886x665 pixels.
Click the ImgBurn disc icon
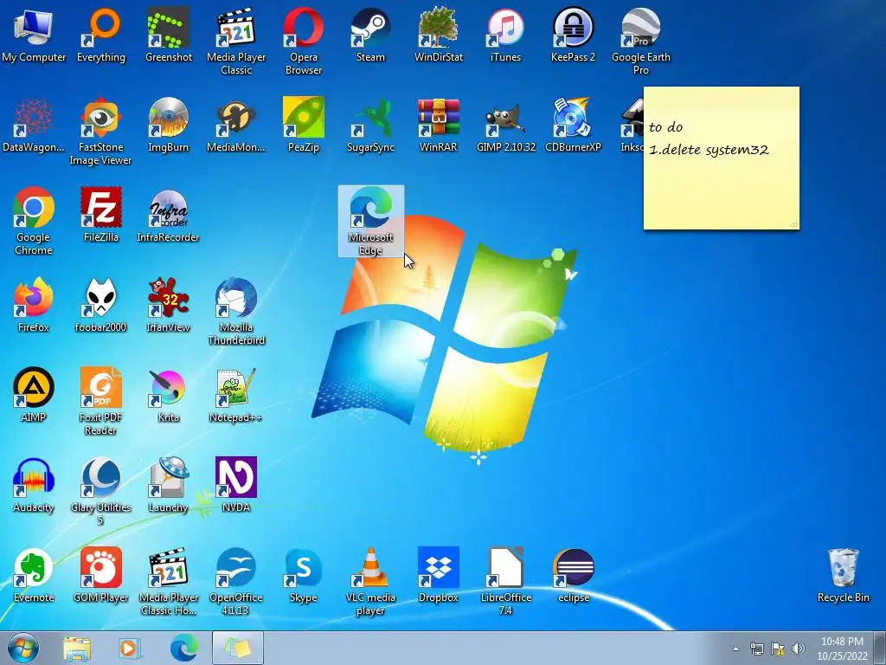[x=169, y=125]
